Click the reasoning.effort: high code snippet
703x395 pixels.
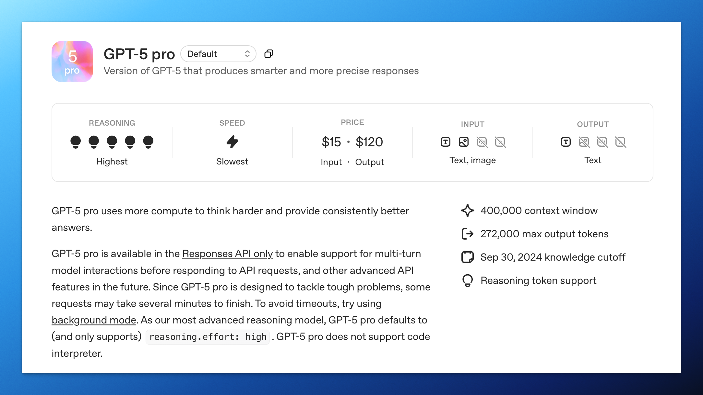208,337
